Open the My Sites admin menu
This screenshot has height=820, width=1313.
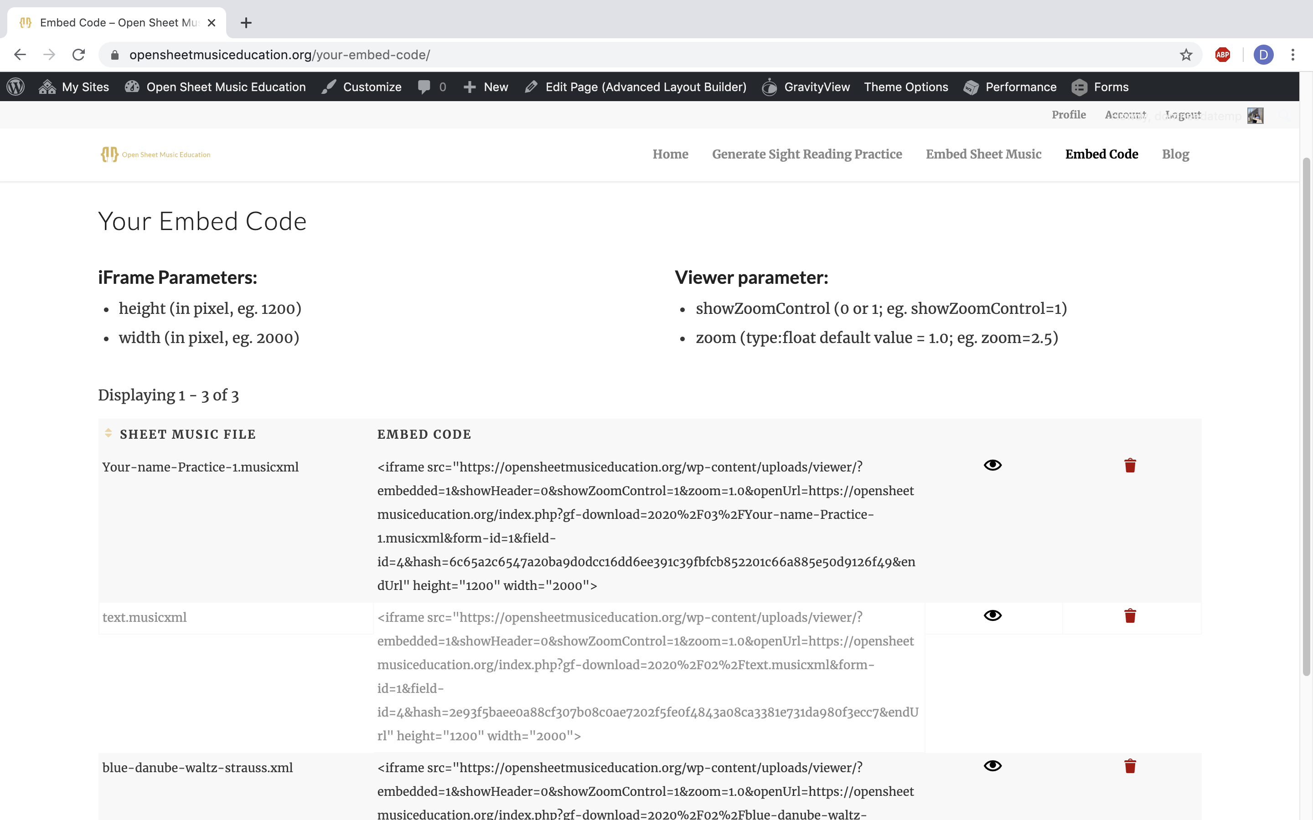(x=74, y=87)
